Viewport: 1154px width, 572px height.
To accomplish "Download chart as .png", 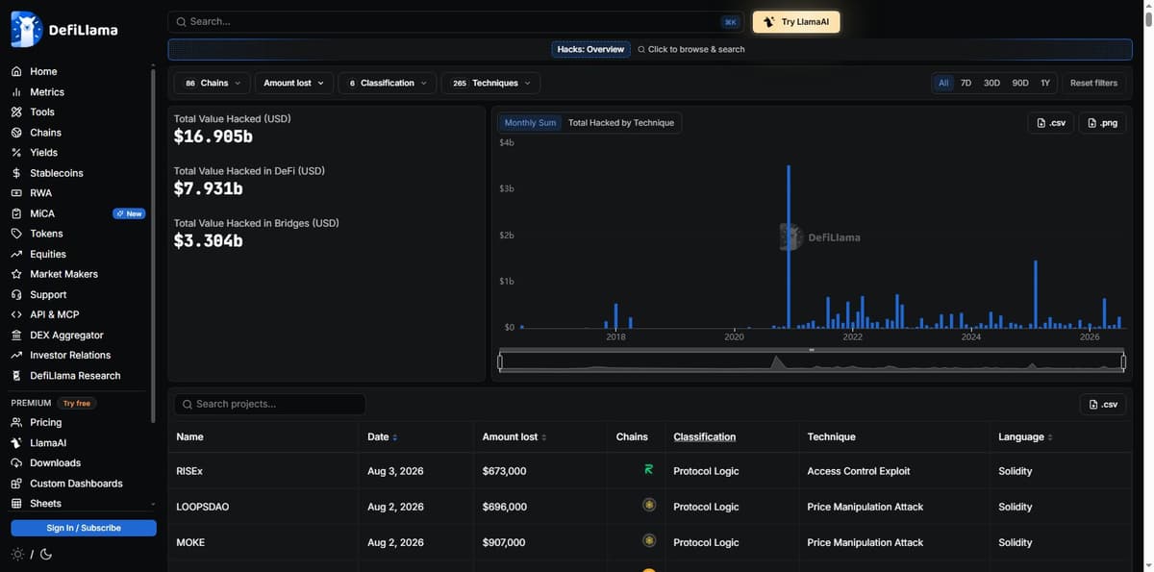I will [1102, 122].
